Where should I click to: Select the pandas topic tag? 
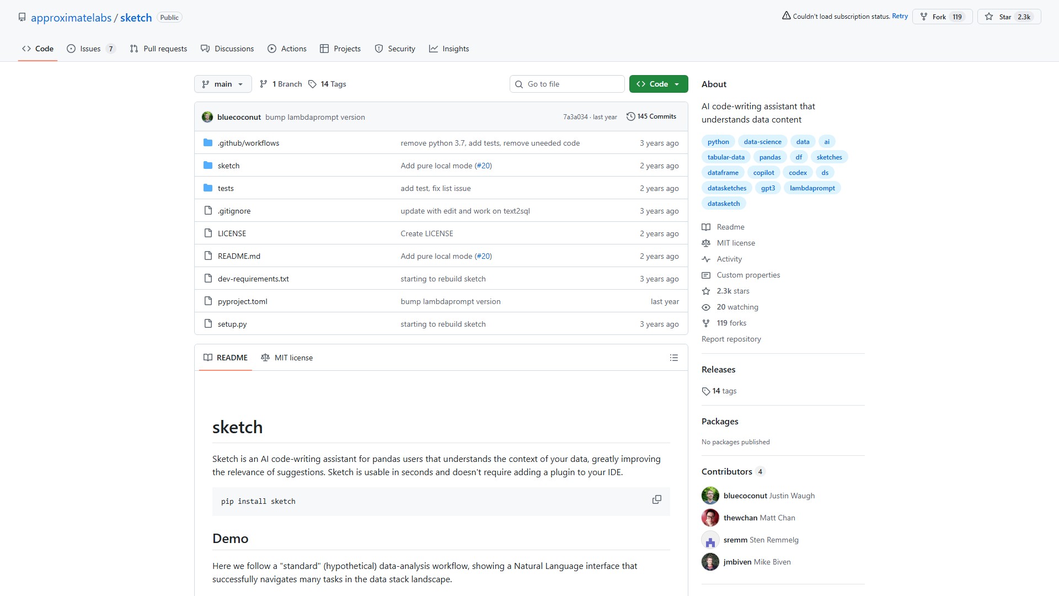[x=769, y=157]
